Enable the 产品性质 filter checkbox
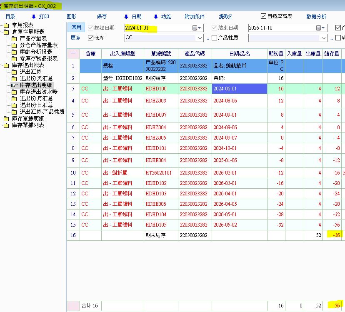This screenshot has height=312, width=345. click(215, 38)
